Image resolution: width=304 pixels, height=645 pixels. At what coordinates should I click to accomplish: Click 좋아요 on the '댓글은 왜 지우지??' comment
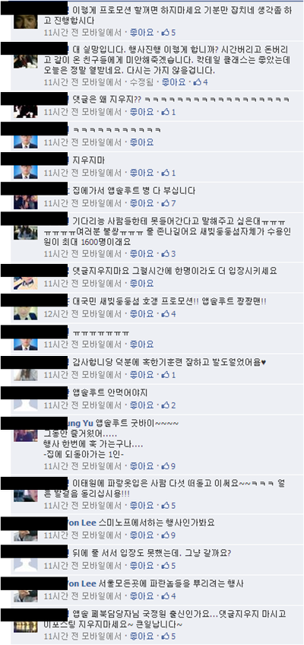[141, 112]
